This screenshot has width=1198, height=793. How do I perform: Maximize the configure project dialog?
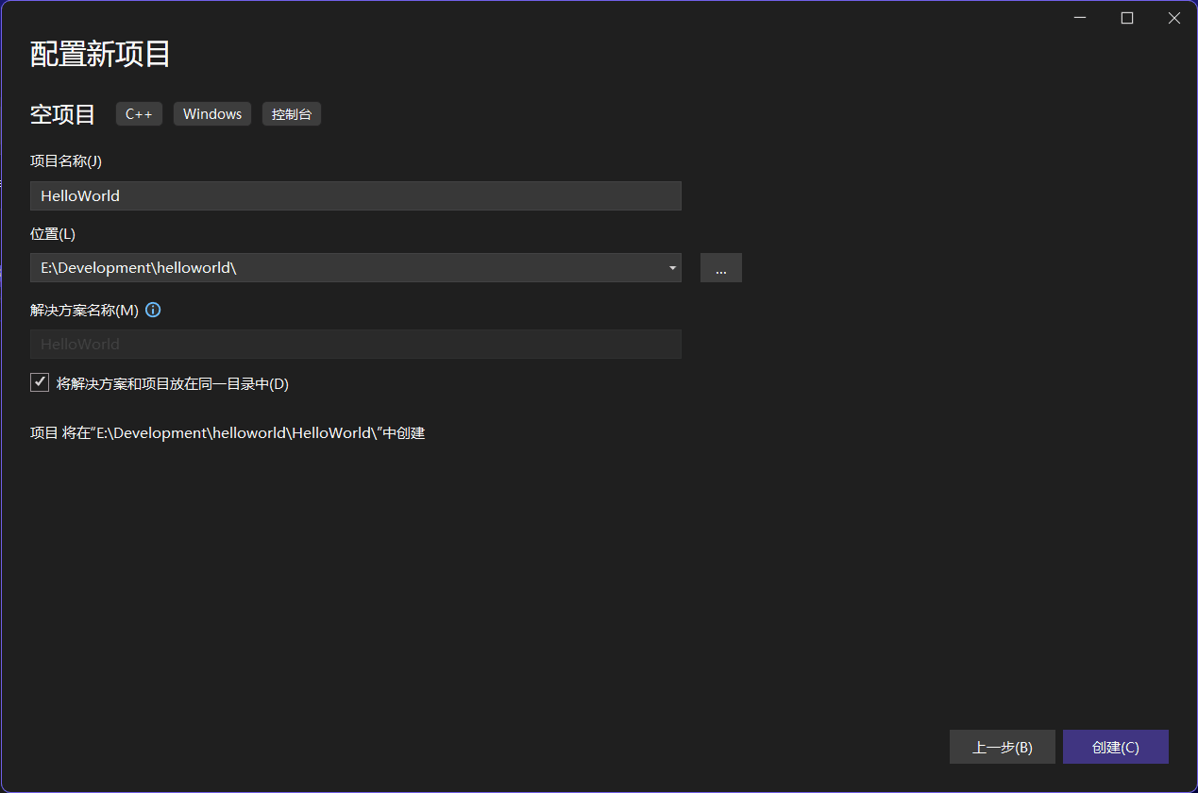[x=1126, y=18]
